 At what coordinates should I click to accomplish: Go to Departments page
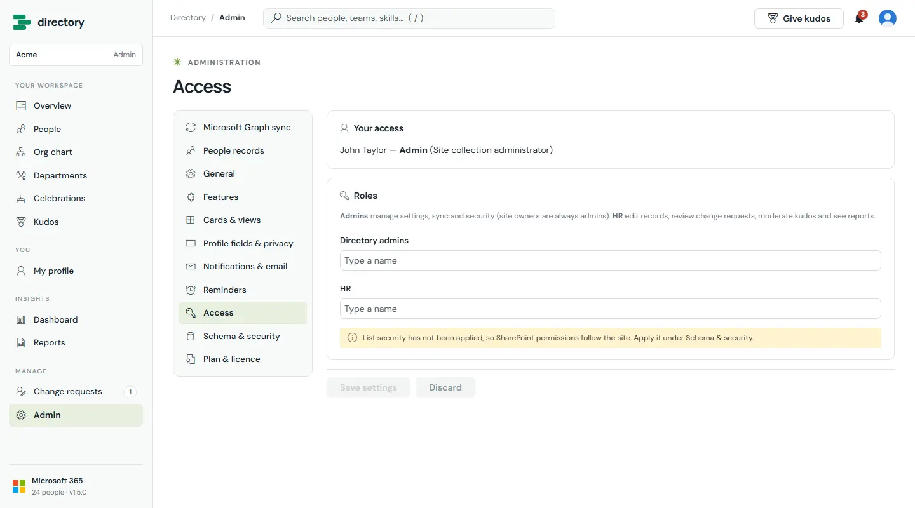pos(76,175)
